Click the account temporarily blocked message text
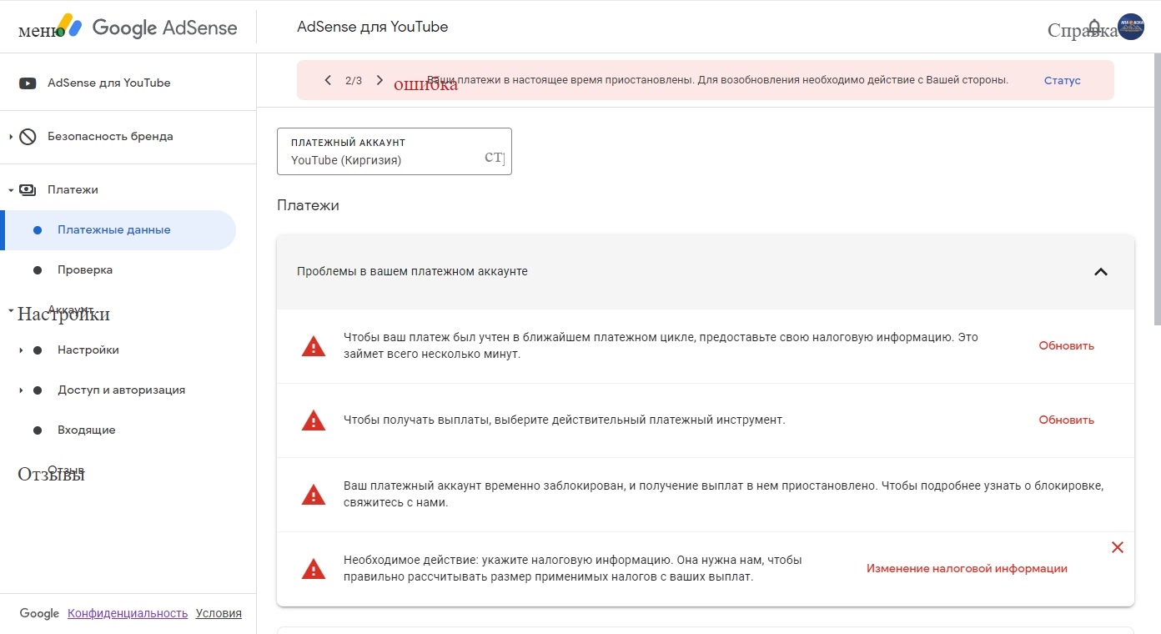 724,495
